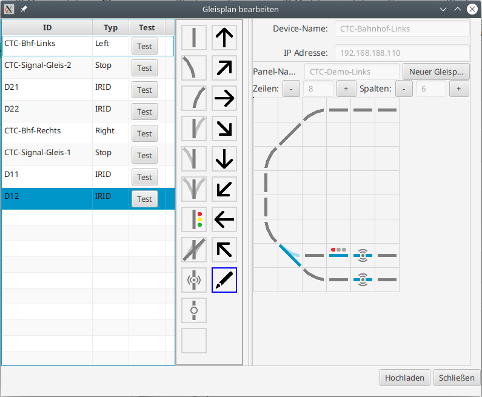
Task: Increase Zeilen row count with plus
Action: [346, 88]
